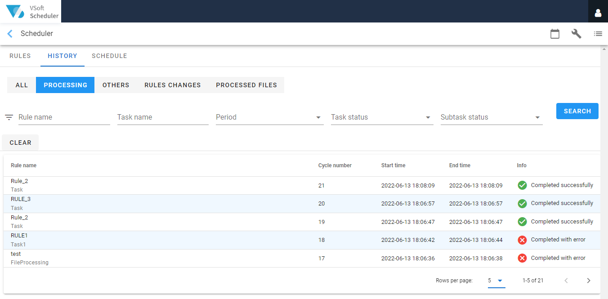This screenshot has height=299, width=608.
Task: Click the Scheduler page title
Action: [x=37, y=34]
